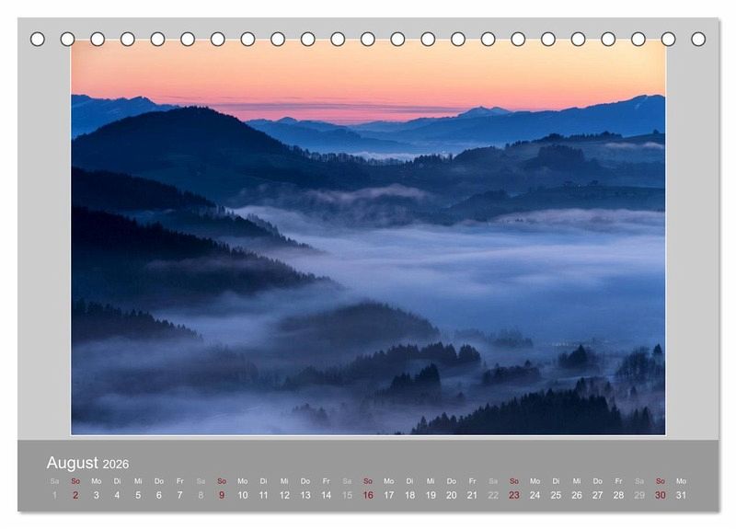Image resolution: width=736 pixels, height=529 pixels.
Task: Choose date 14 in the calendar row
Action: [x=327, y=495]
